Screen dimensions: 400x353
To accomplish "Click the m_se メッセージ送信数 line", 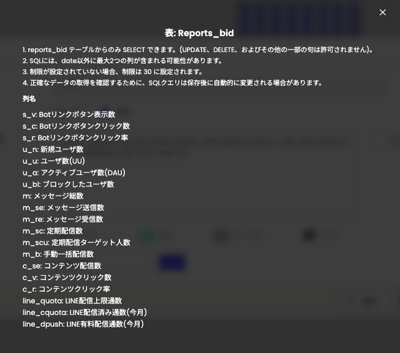I will coord(63,208).
